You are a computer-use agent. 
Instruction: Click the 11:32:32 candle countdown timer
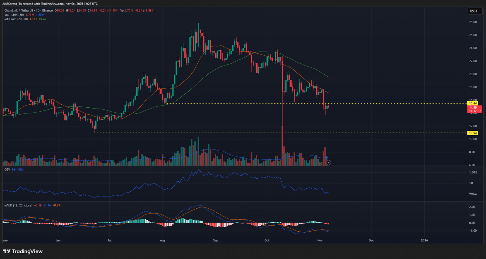[475, 111]
